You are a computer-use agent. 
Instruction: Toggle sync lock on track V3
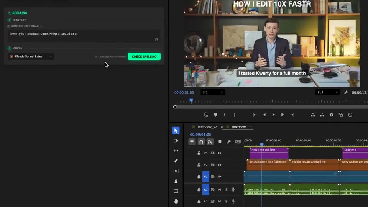point(212,153)
